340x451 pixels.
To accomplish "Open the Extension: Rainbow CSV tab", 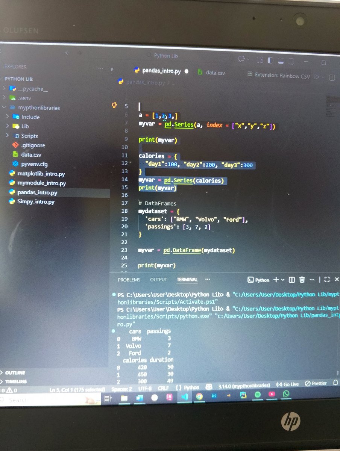I will pyautogui.click(x=279, y=75).
